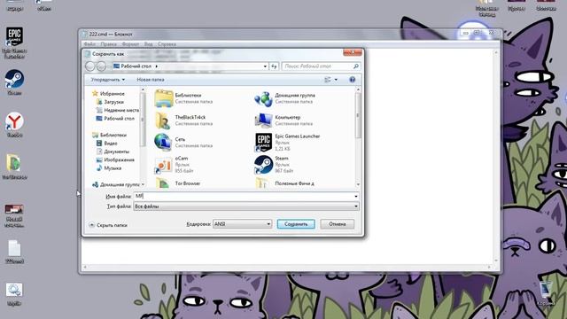The width and height of the screenshot is (567, 319).
Task: Refresh the folder view next to address bar
Action: [274, 66]
